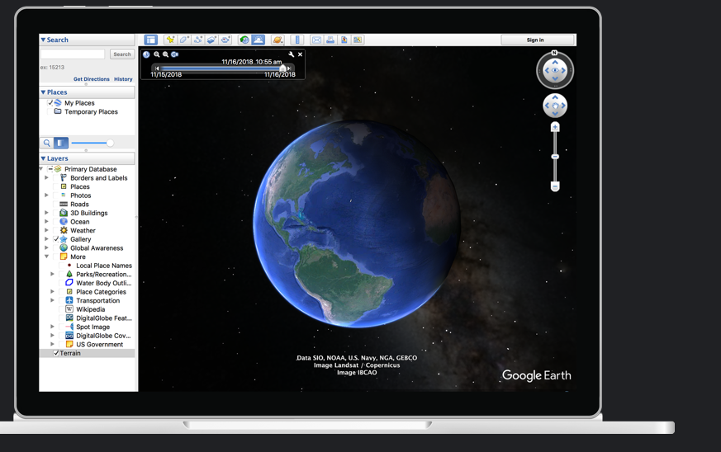The height and width of the screenshot is (452, 721).
Task: Open the planets switcher (Saturn icon)
Action: point(277,40)
